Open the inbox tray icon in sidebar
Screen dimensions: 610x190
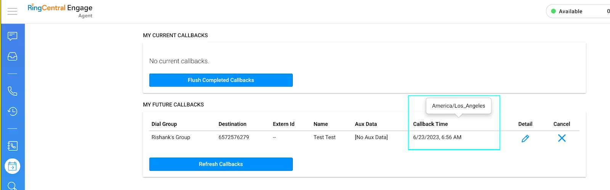point(12,56)
